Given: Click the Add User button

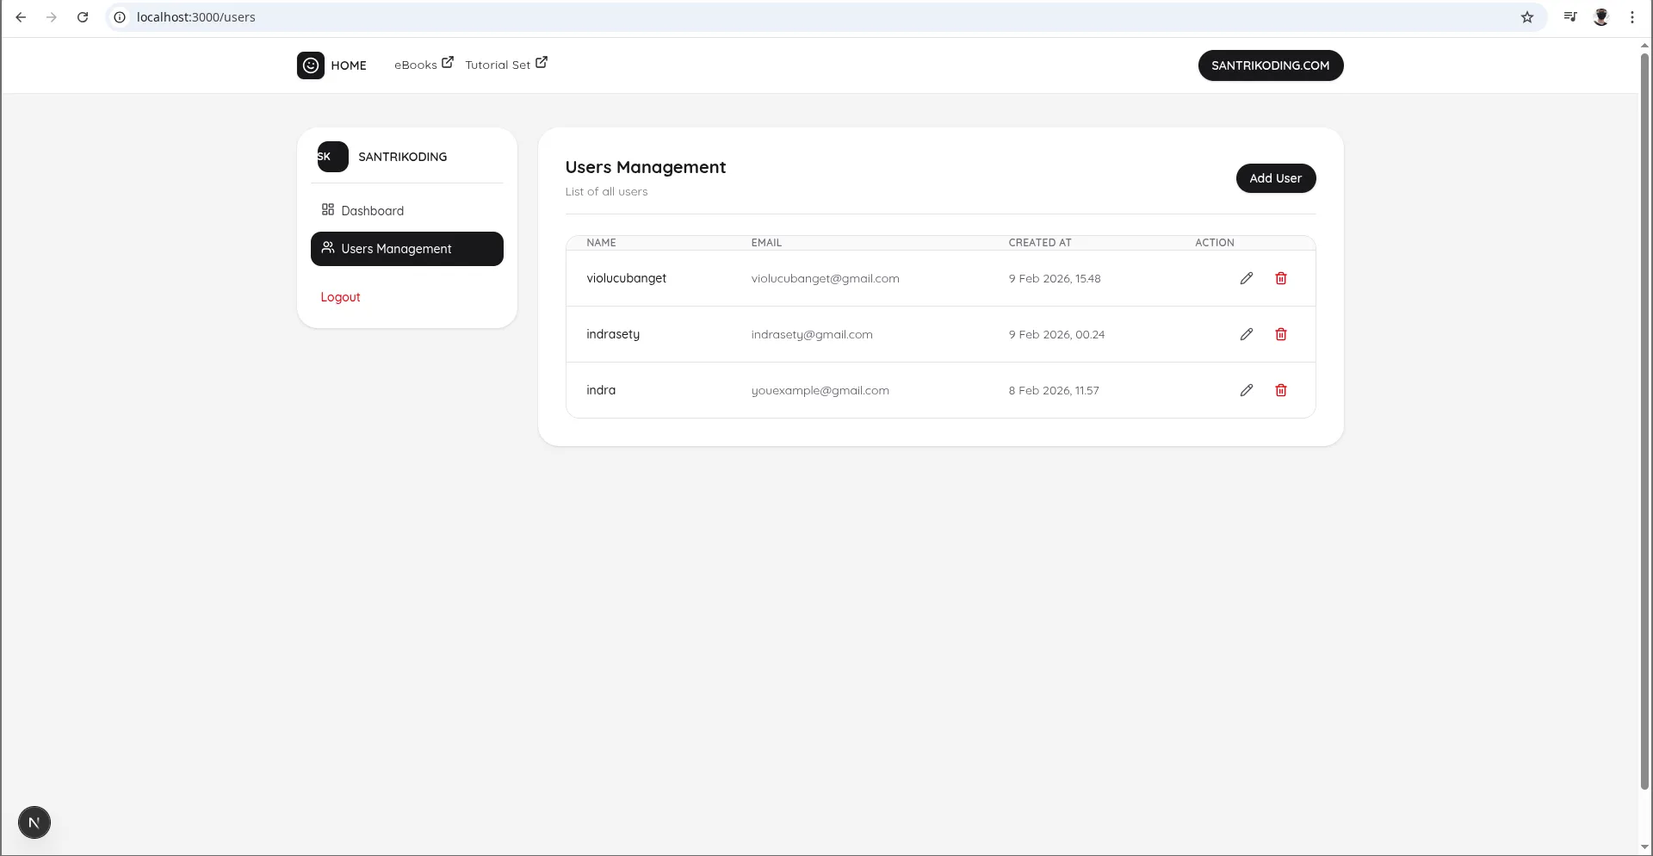Looking at the screenshot, I should click(1276, 178).
